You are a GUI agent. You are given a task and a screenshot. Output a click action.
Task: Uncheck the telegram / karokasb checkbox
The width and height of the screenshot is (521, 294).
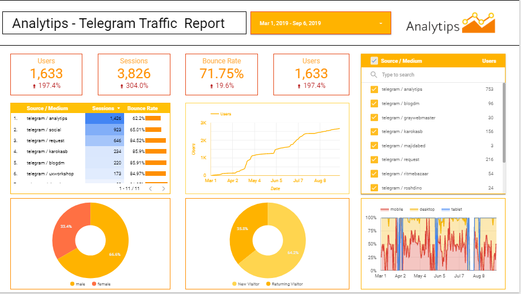[x=374, y=131]
